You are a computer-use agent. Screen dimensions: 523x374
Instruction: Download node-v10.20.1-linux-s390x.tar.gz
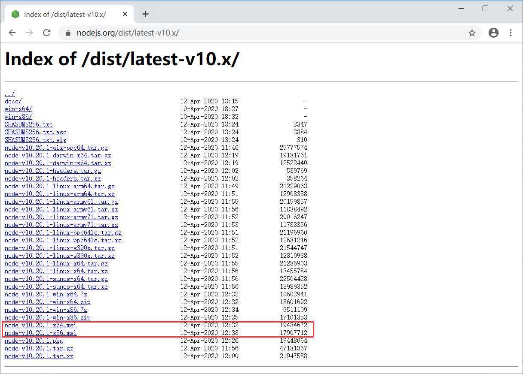click(x=60, y=248)
